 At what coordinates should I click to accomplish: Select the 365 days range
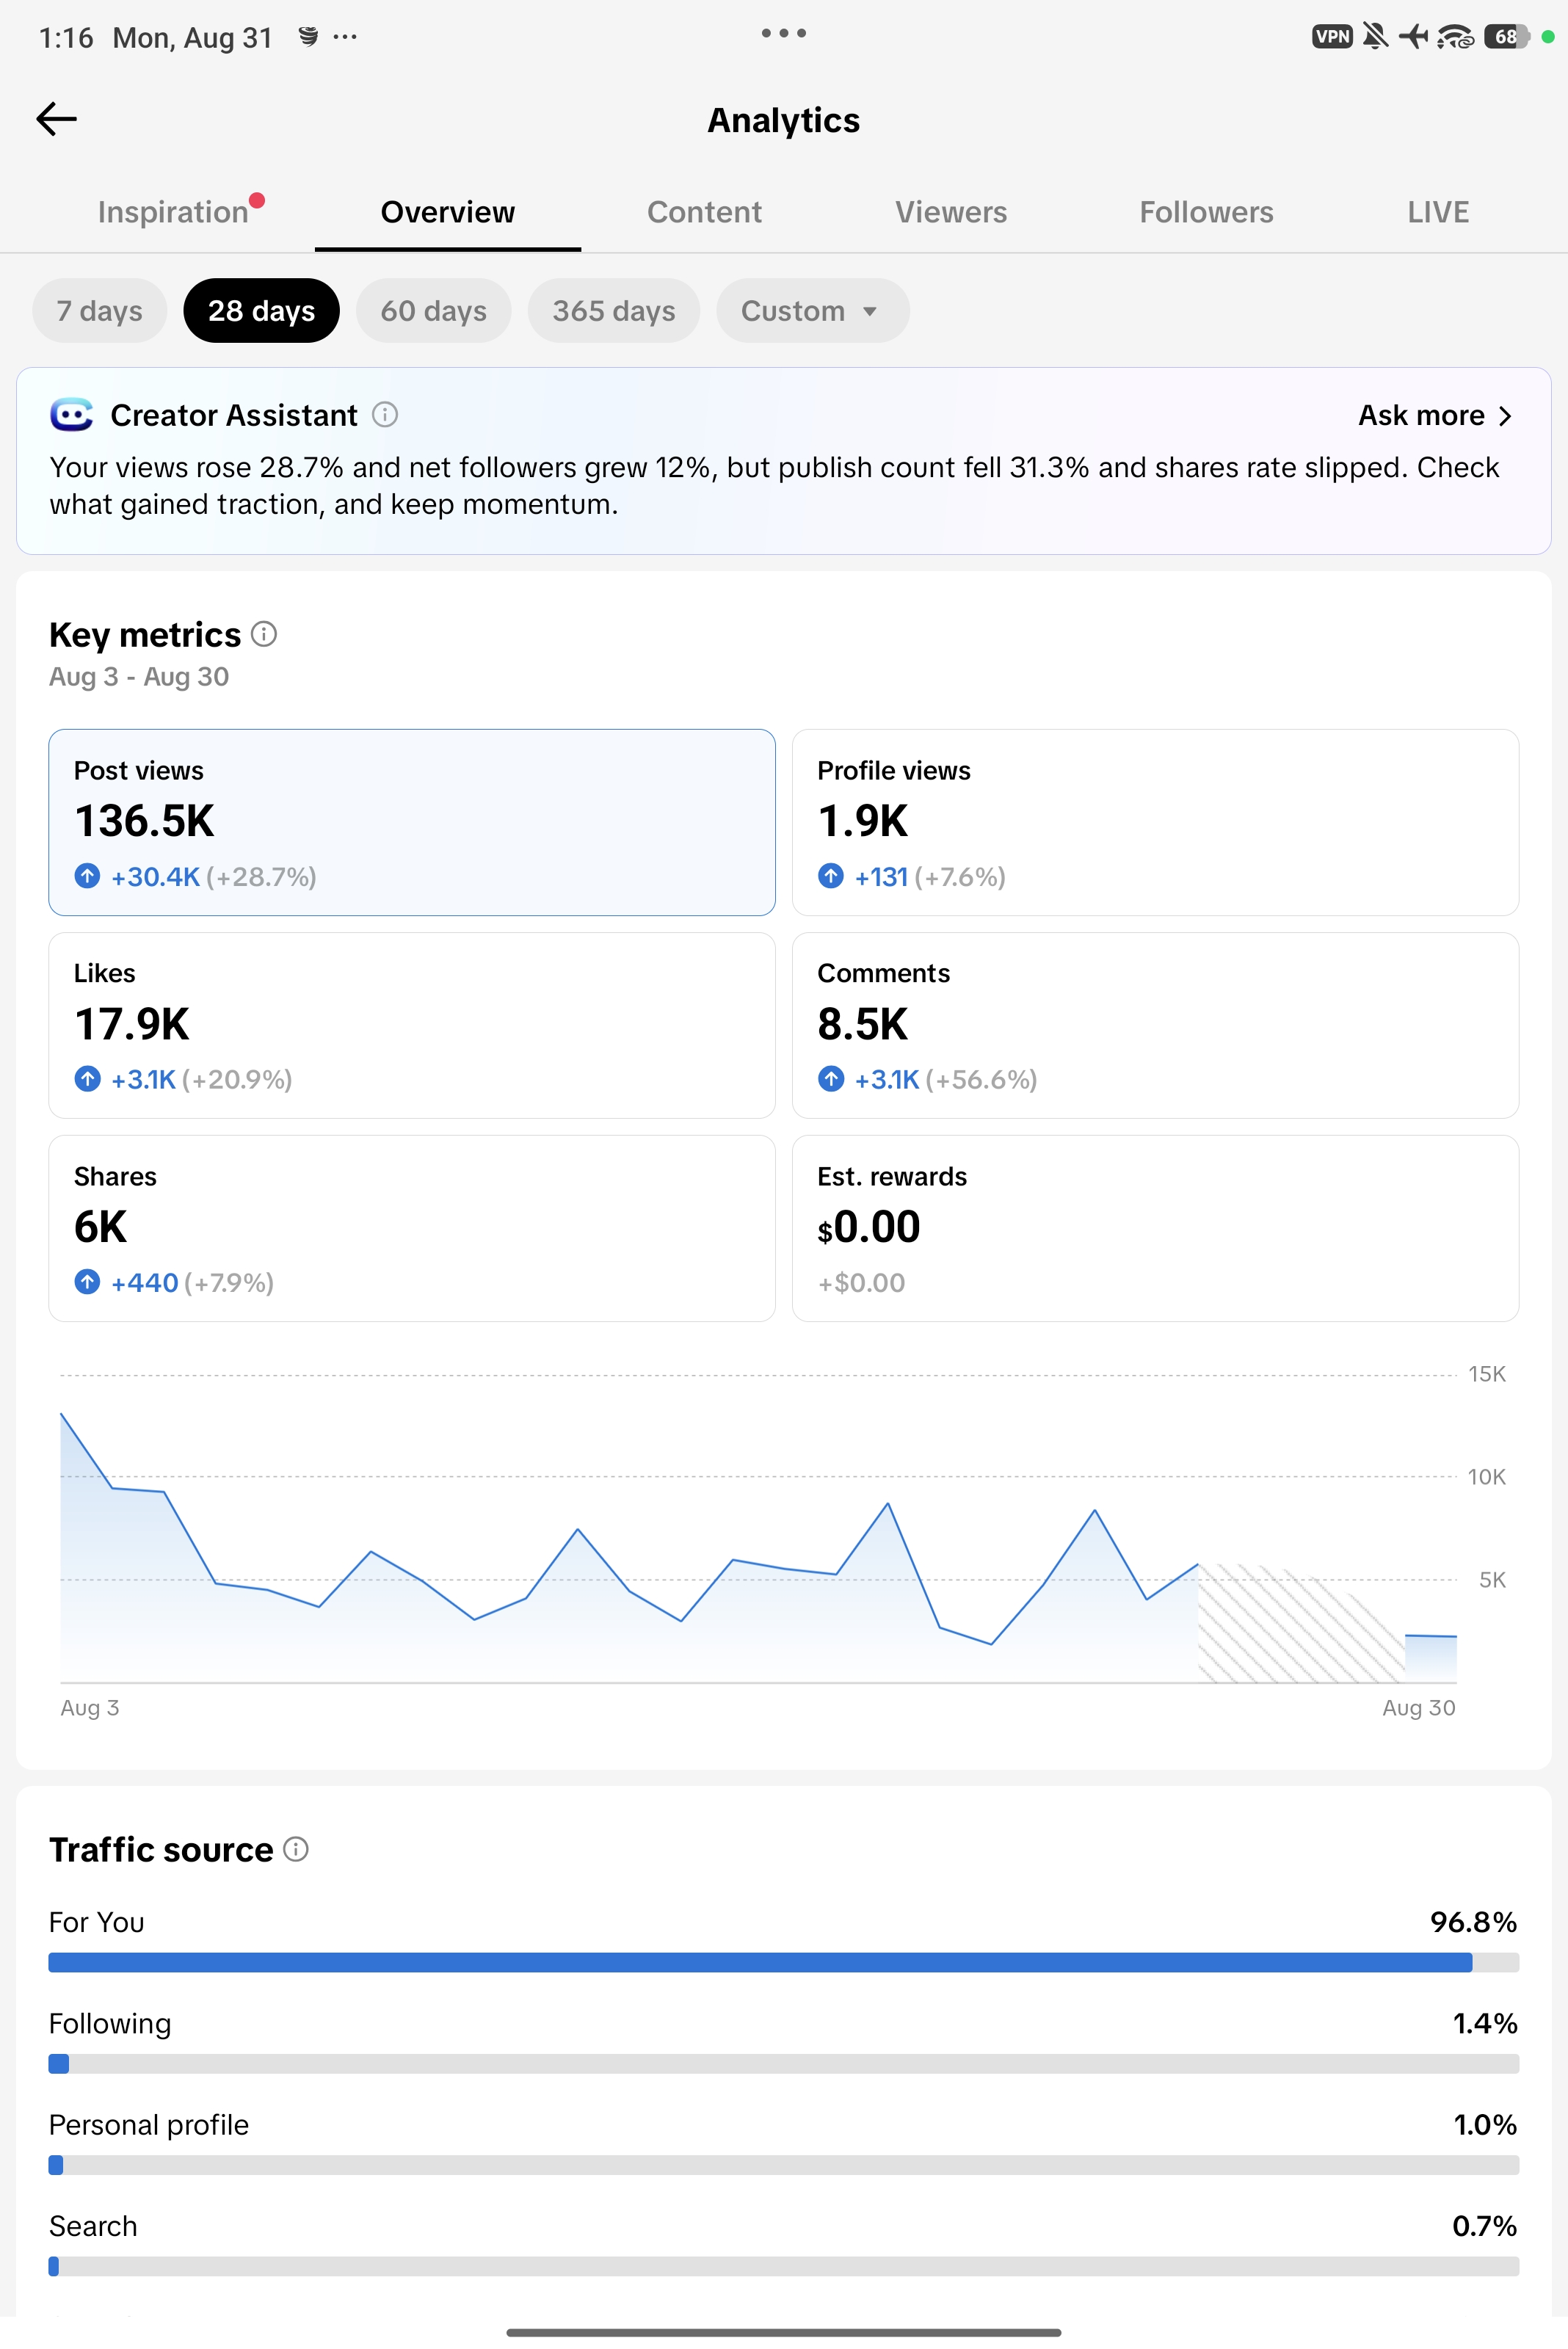[x=614, y=311]
